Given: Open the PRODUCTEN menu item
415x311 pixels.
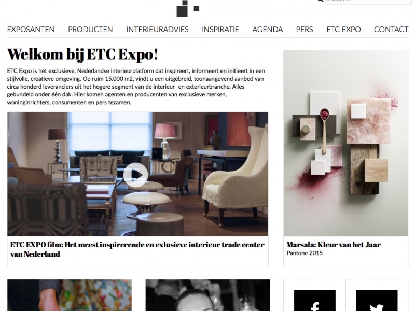Looking at the screenshot, I should point(90,30).
